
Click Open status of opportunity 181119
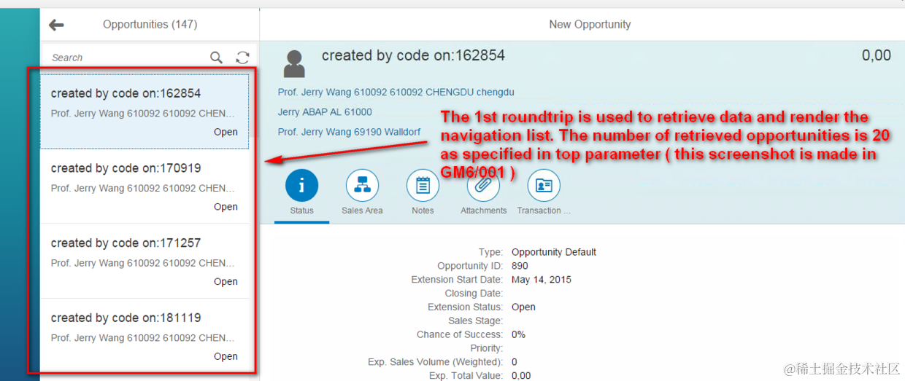[x=226, y=356]
